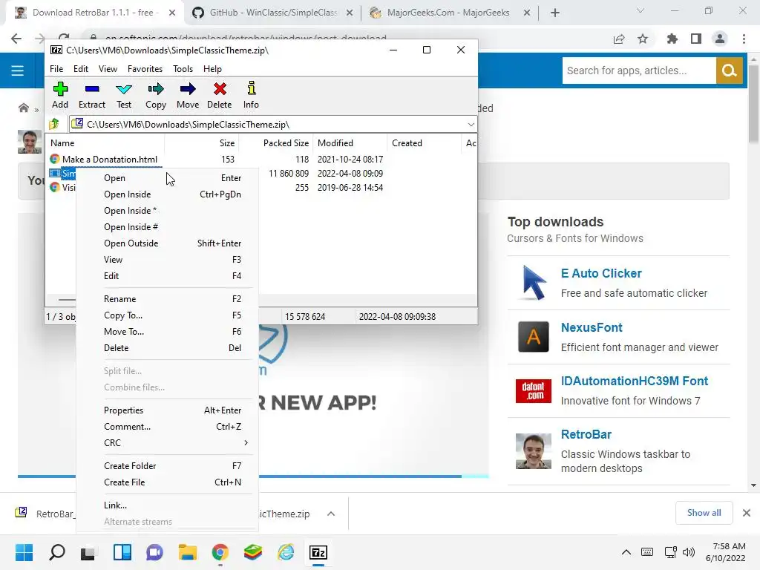The width and height of the screenshot is (760, 570).
Task: Open the Windows Start button
Action: (24, 552)
